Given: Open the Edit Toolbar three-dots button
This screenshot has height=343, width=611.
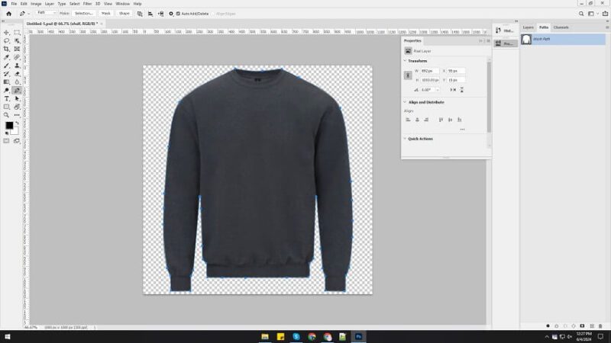Looking at the screenshot, I should tap(17, 115).
